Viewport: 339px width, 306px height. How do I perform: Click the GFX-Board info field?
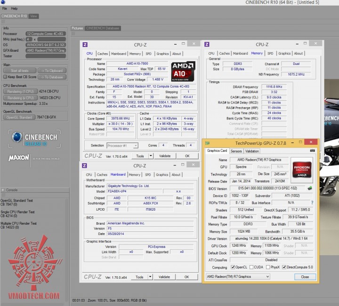(x=46, y=50)
